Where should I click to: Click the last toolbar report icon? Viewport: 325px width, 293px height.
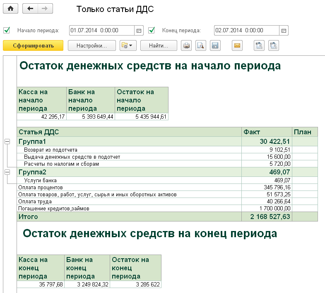[274, 45]
